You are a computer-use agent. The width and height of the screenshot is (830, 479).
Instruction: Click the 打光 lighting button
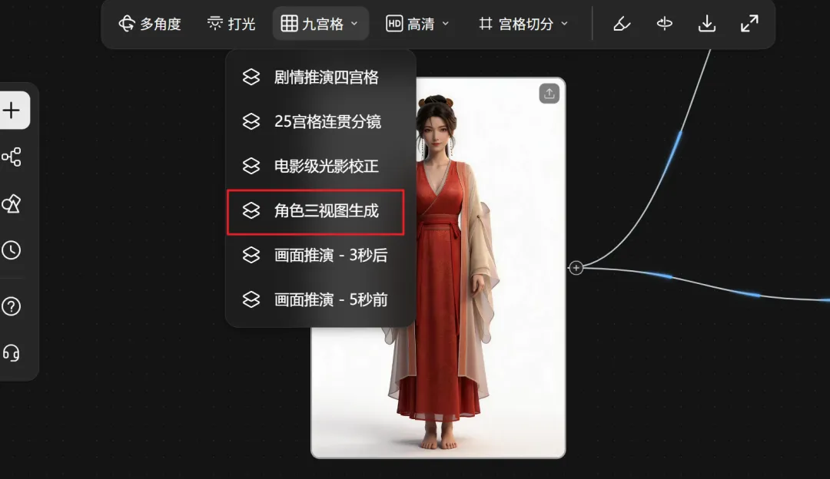(x=231, y=24)
